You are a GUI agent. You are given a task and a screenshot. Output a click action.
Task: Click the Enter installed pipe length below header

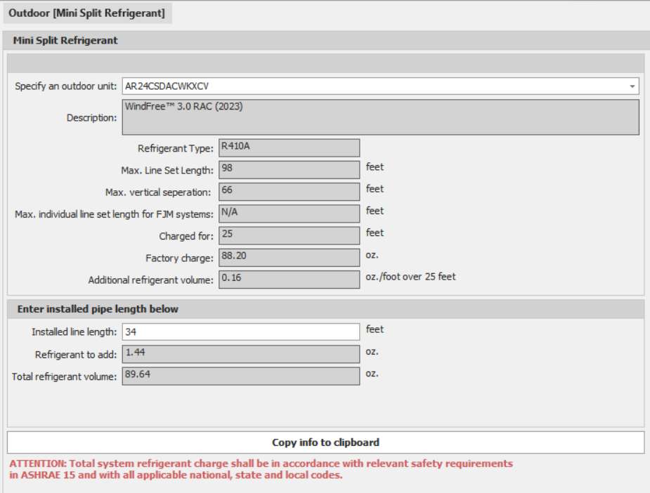[98, 309]
